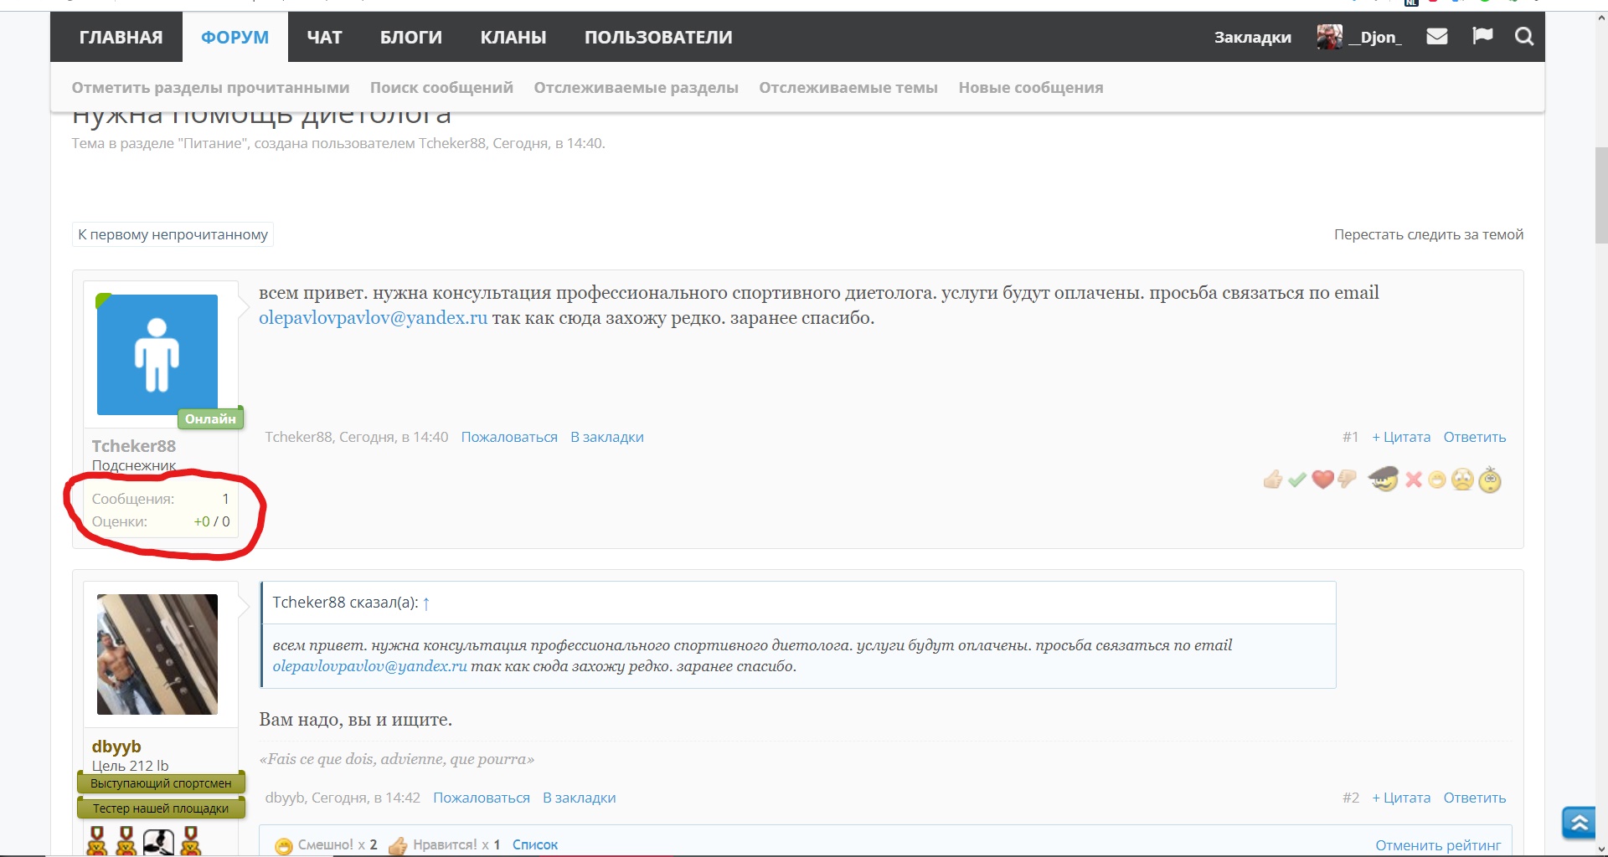Rate first post with laughing smiley icon
This screenshot has width=1608, height=857.
1437,480
